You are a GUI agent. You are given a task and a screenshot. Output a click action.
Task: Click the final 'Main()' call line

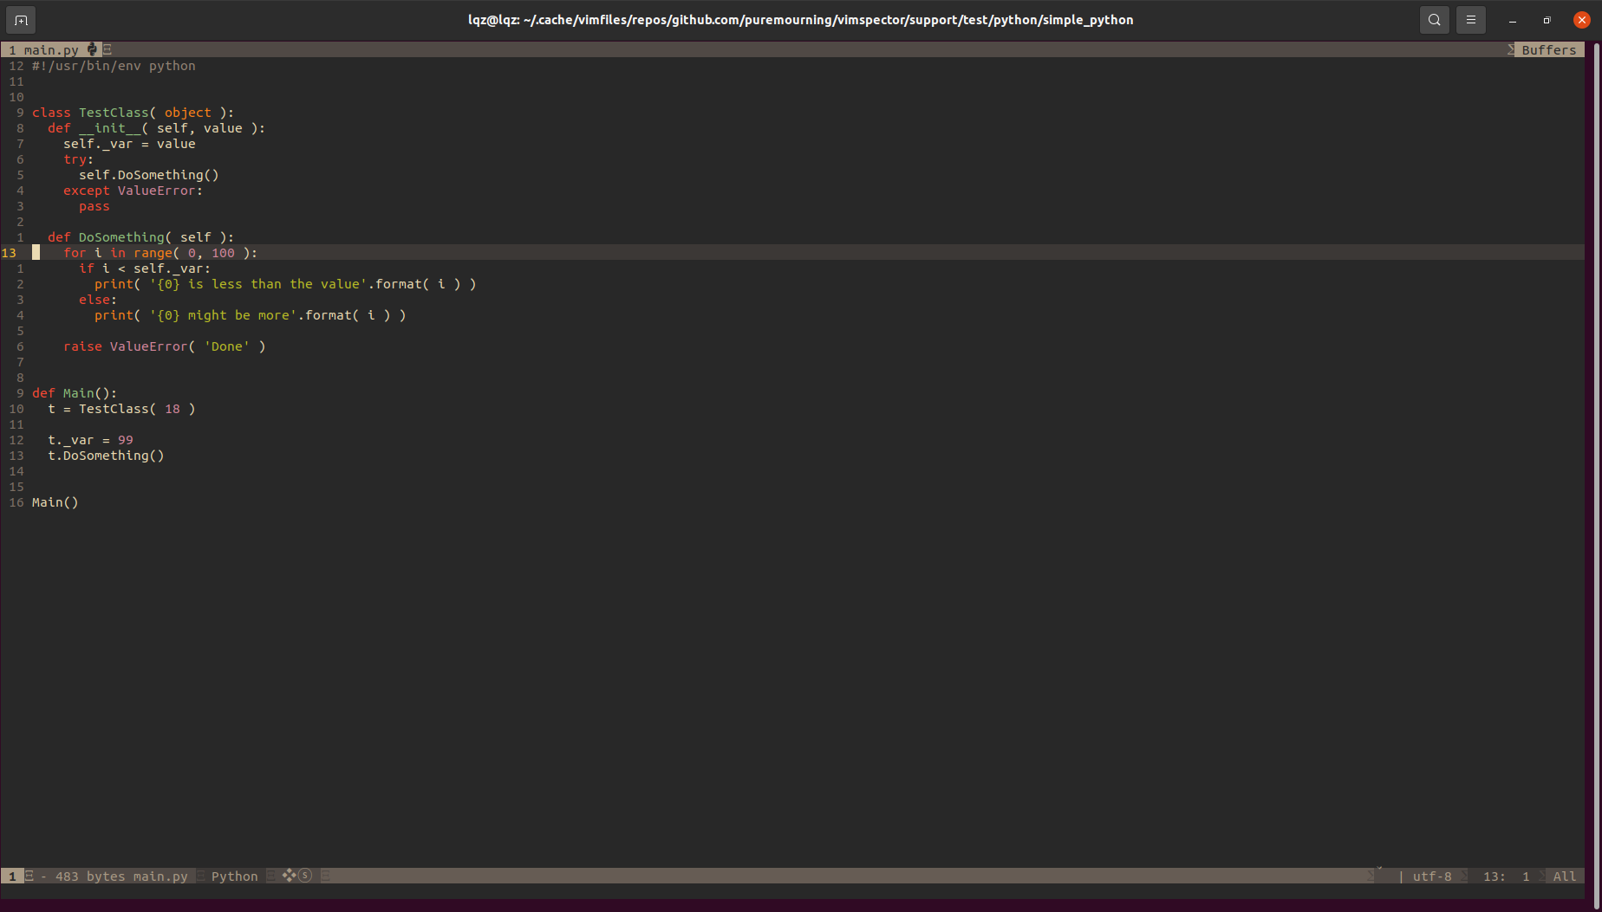(55, 502)
